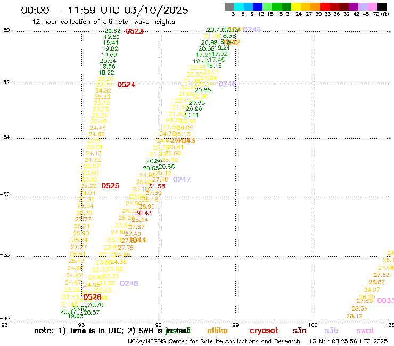Click the "24" label under the color scale
394x346 pixels.
click(x=299, y=14)
